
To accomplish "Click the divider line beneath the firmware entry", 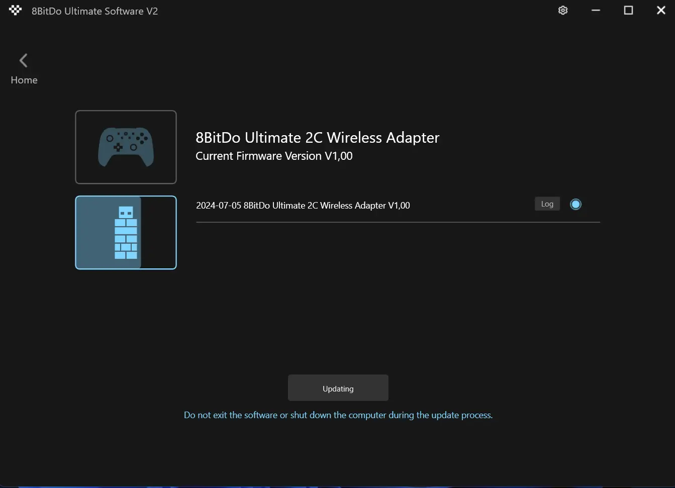I will pos(398,222).
